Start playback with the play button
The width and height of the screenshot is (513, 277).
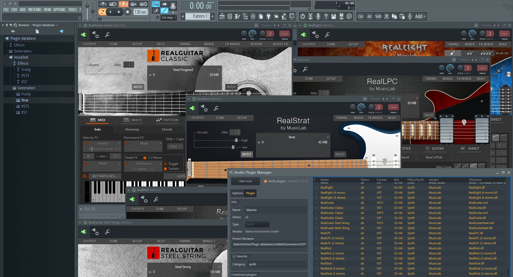pyautogui.click(x=110, y=12)
